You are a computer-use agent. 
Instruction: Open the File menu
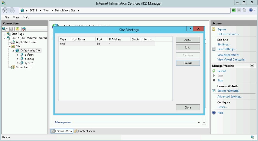point(7,17)
